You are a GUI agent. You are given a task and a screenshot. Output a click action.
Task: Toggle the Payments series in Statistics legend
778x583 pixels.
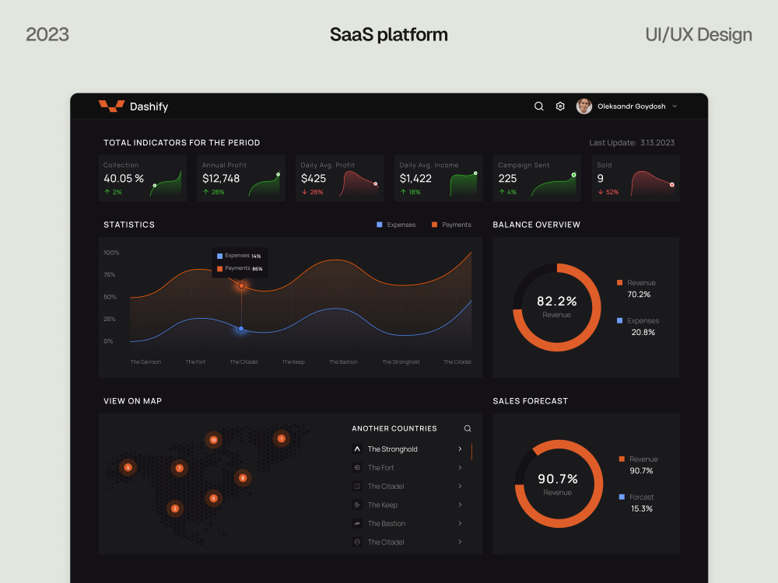[451, 225]
